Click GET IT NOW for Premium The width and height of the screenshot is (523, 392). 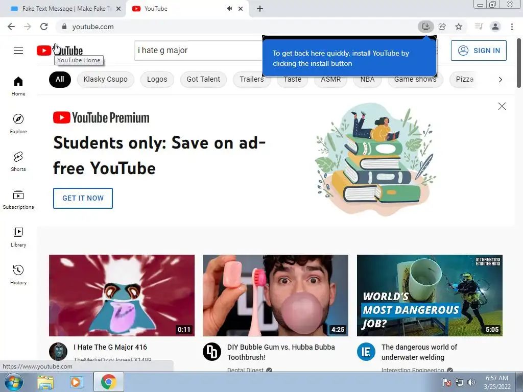[x=83, y=198]
